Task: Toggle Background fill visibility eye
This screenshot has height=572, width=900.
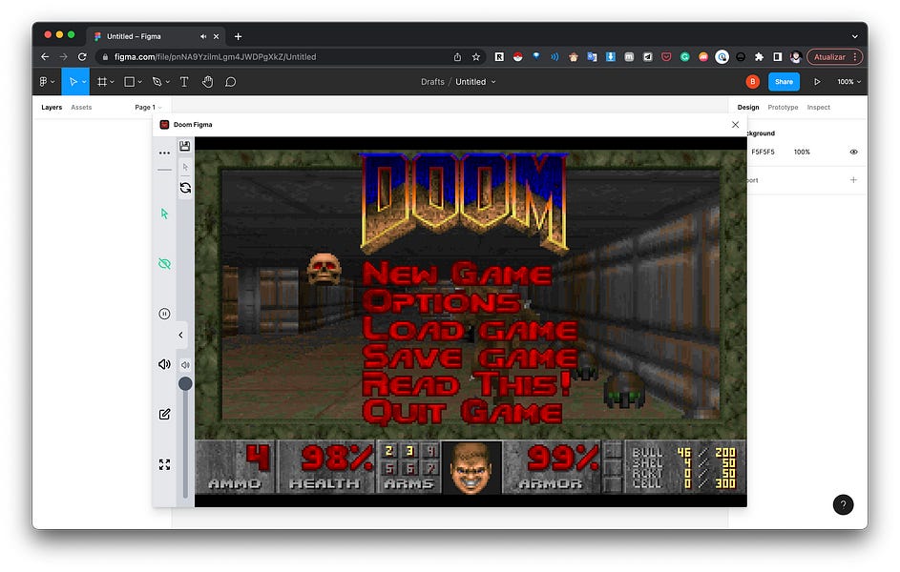Action: tap(853, 152)
